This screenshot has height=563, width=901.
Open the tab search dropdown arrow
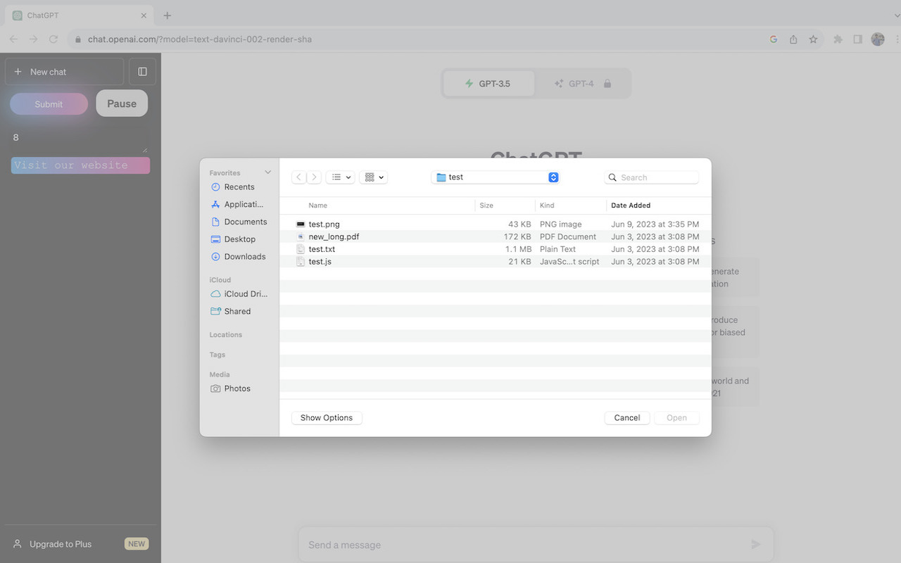[896, 15]
